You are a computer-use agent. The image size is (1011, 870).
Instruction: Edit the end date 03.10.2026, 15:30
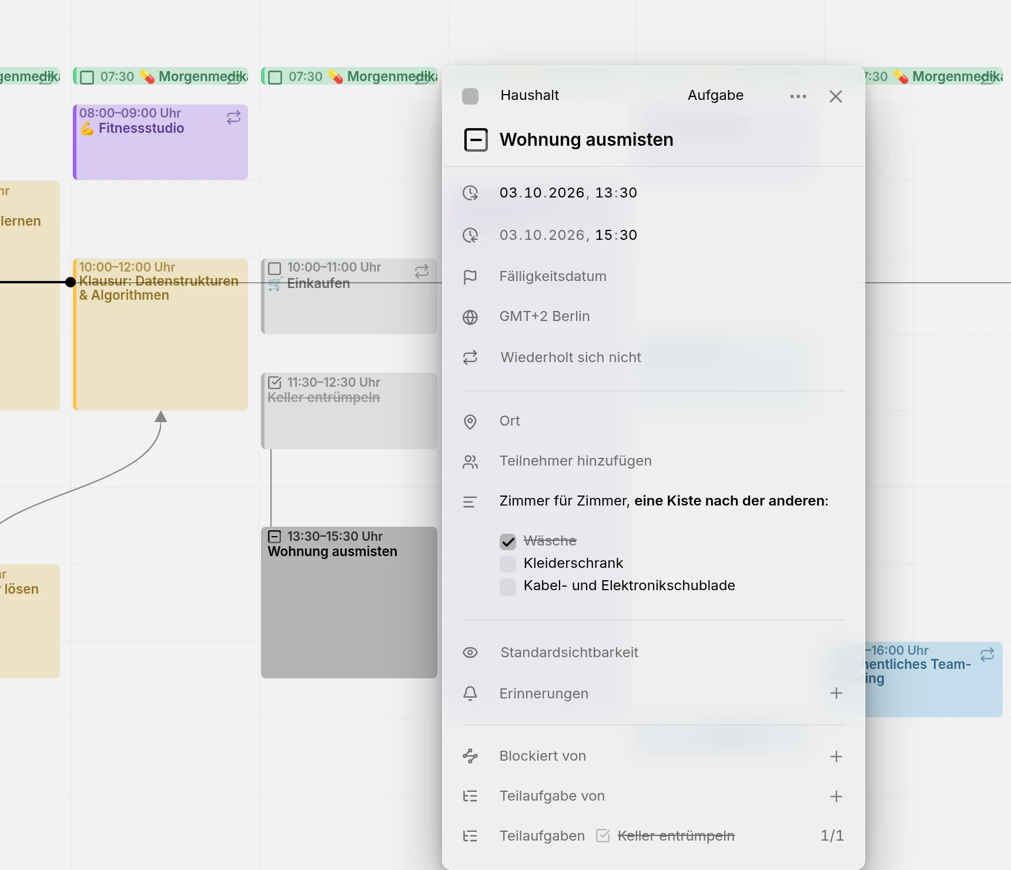[568, 235]
